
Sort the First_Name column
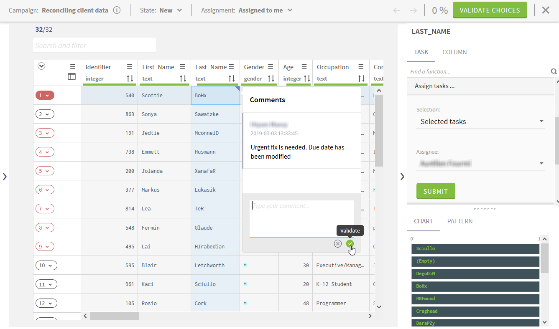pyautogui.click(x=183, y=78)
